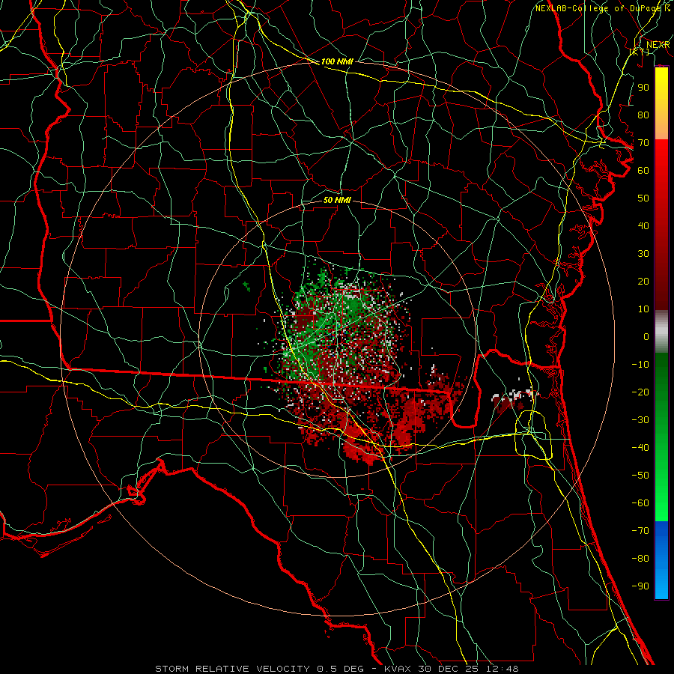Pick the gray zero-velocity segment of color bar

[x=661, y=332]
